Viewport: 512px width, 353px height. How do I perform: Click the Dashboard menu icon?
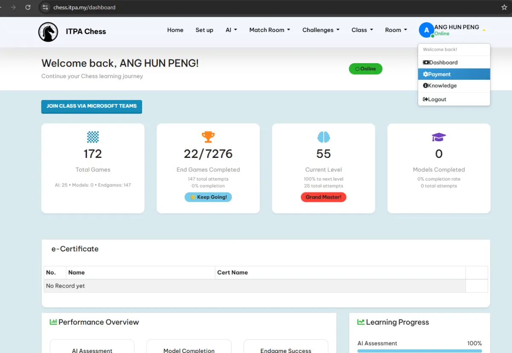tap(426, 62)
